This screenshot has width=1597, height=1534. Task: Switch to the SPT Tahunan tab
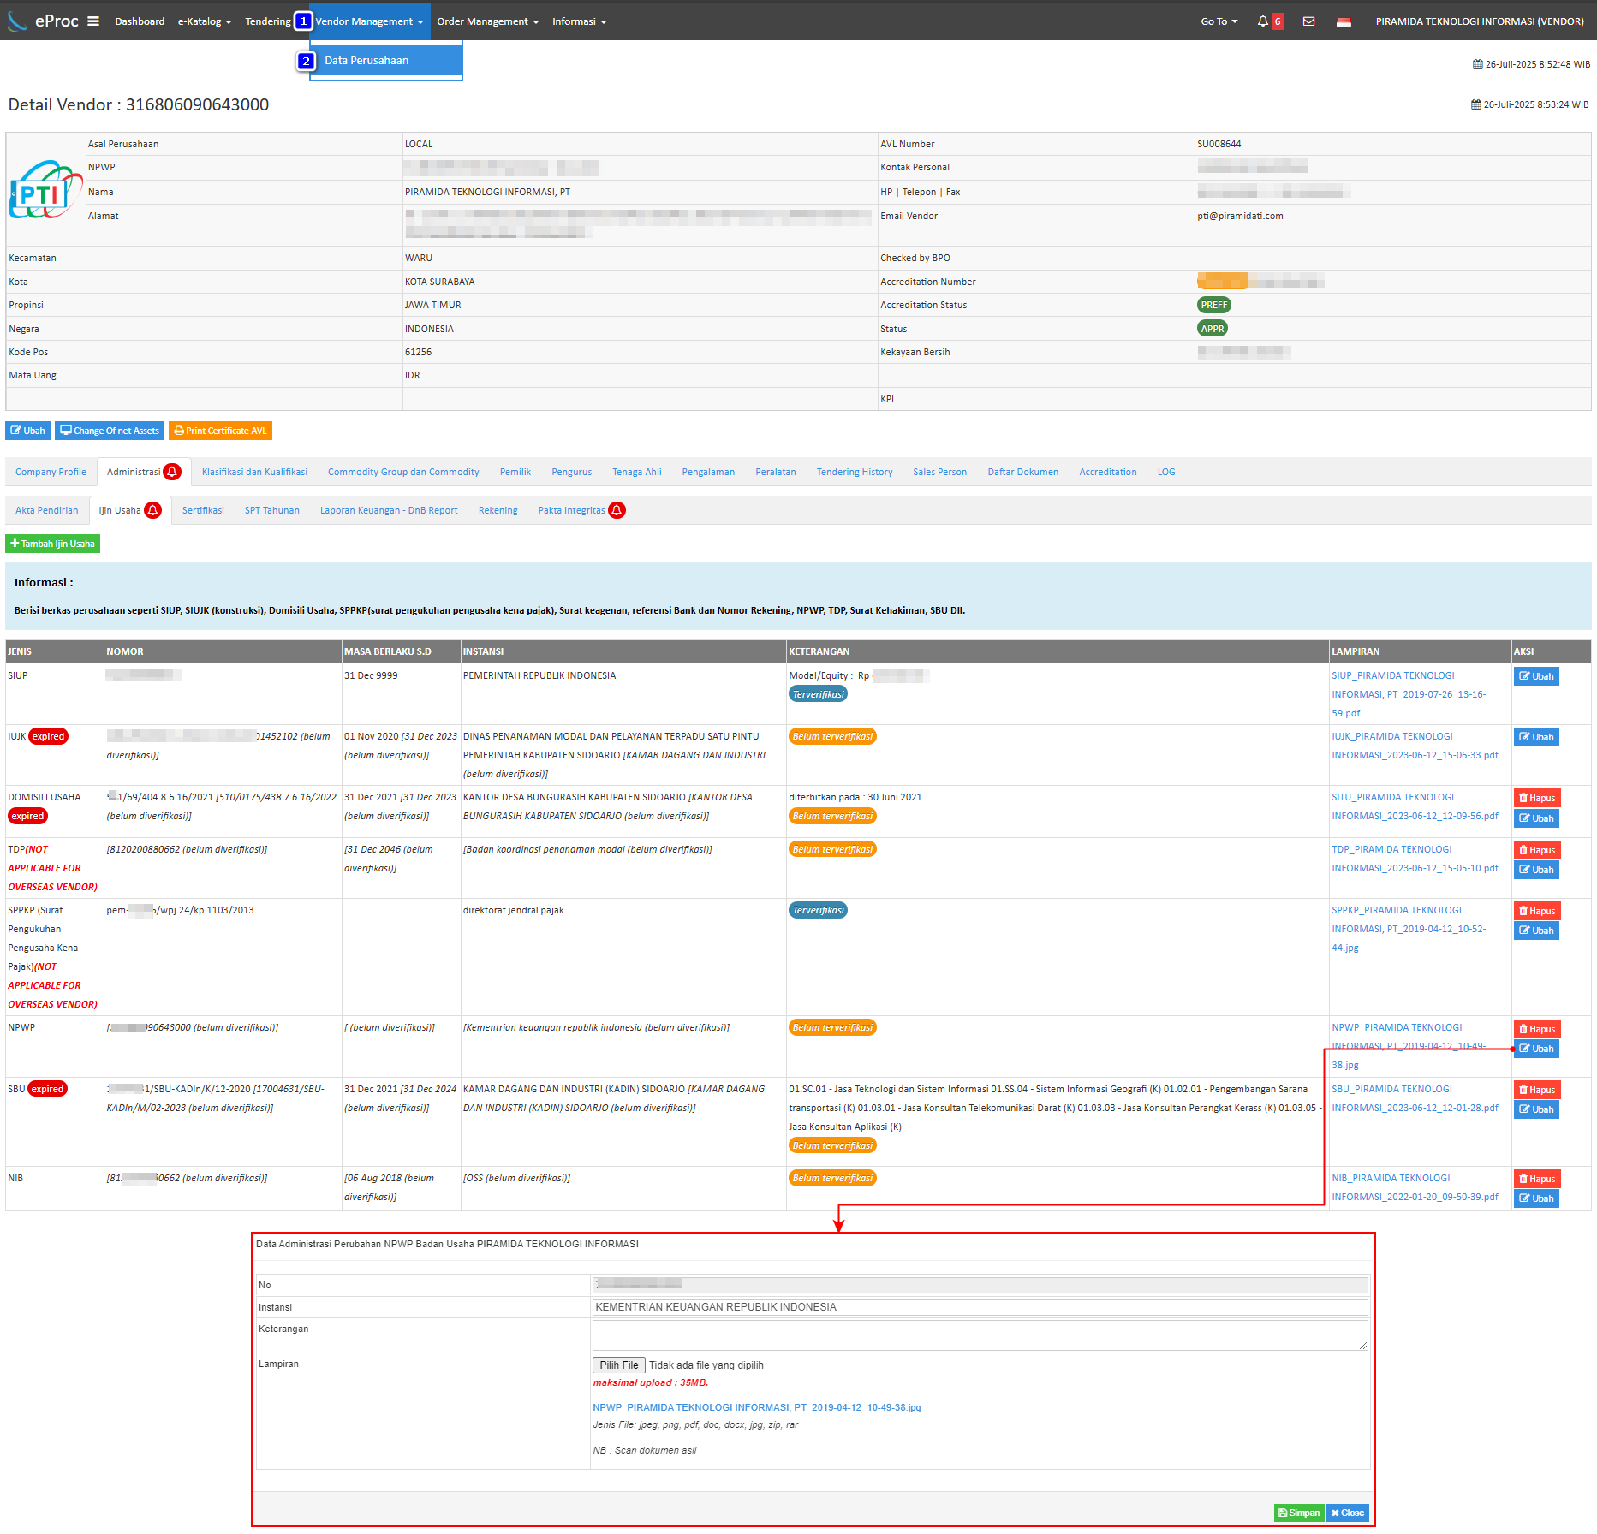[271, 510]
